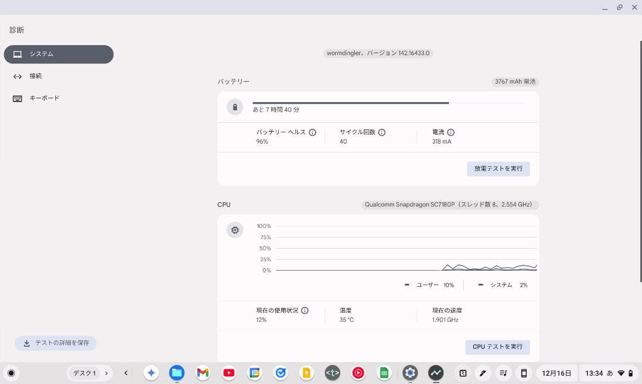The height and width of the screenshot is (384, 642).
Task: Run the 放電テスト discharge test
Action: coord(498,168)
